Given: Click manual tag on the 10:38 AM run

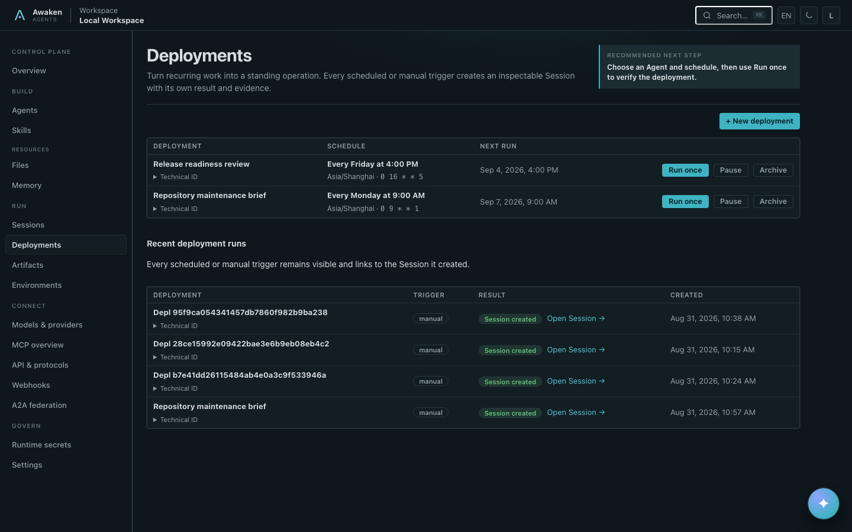Looking at the screenshot, I should [431, 319].
